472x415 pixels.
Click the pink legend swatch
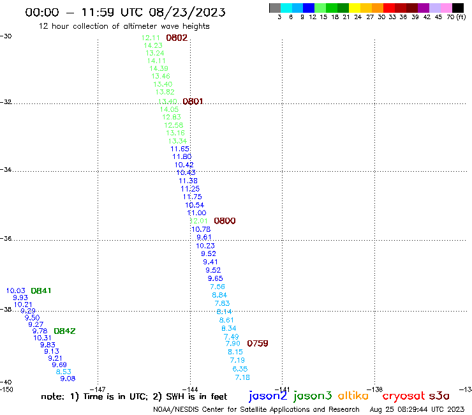(446, 8)
